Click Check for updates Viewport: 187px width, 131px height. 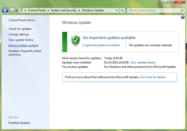click(x=20, y=29)
